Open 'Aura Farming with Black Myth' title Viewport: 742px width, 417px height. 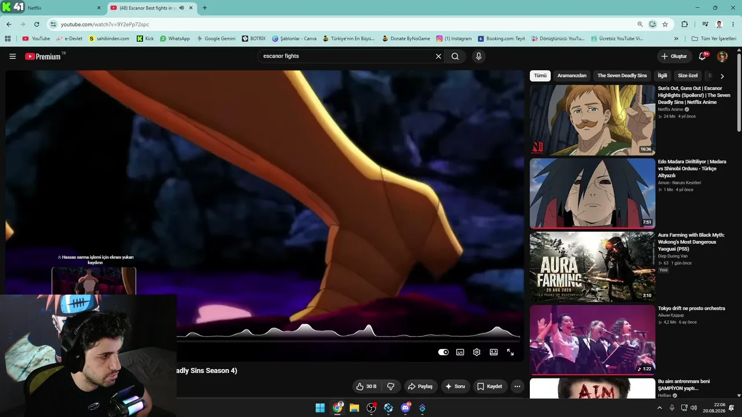click(x=691, y=242)
